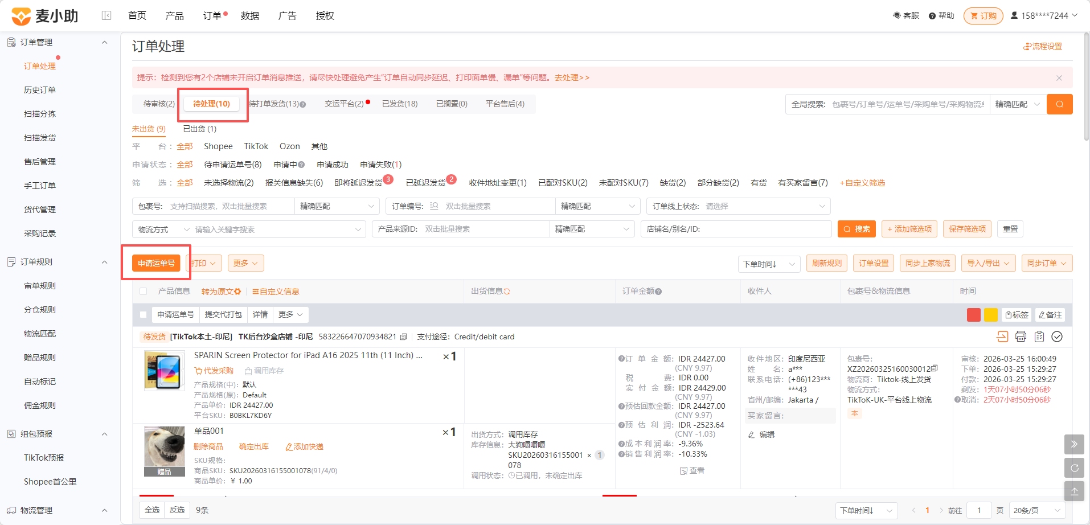Open the 导入/导出 dropdown
The width and height of the screenshot is (1090, 525).
988,263
